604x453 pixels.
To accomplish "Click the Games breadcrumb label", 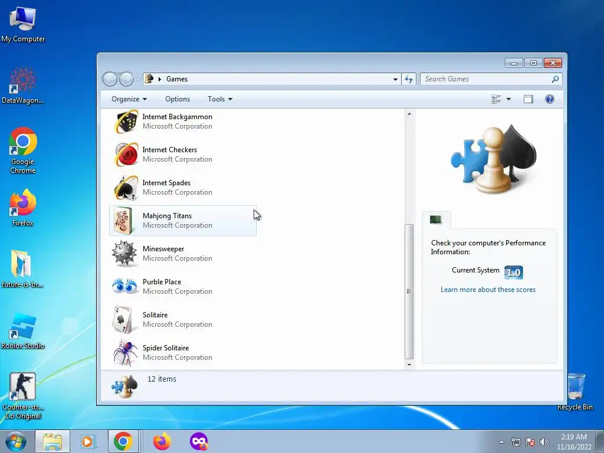I will coord(177,79).
